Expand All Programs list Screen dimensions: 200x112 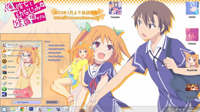click(26, 102)
